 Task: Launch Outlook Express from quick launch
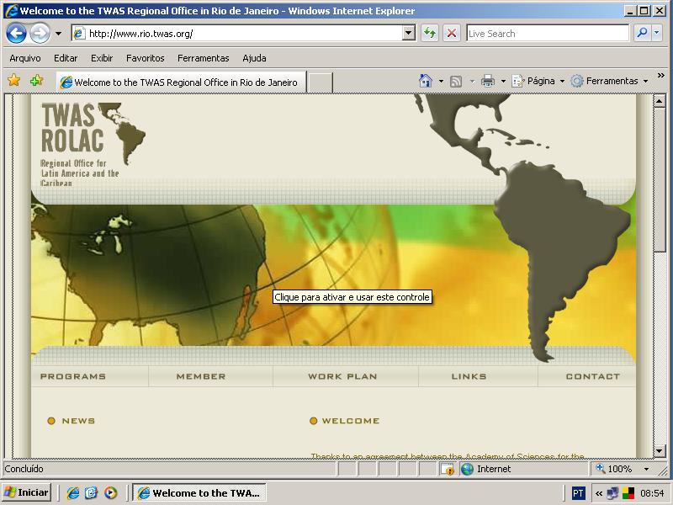click(92, 492)
